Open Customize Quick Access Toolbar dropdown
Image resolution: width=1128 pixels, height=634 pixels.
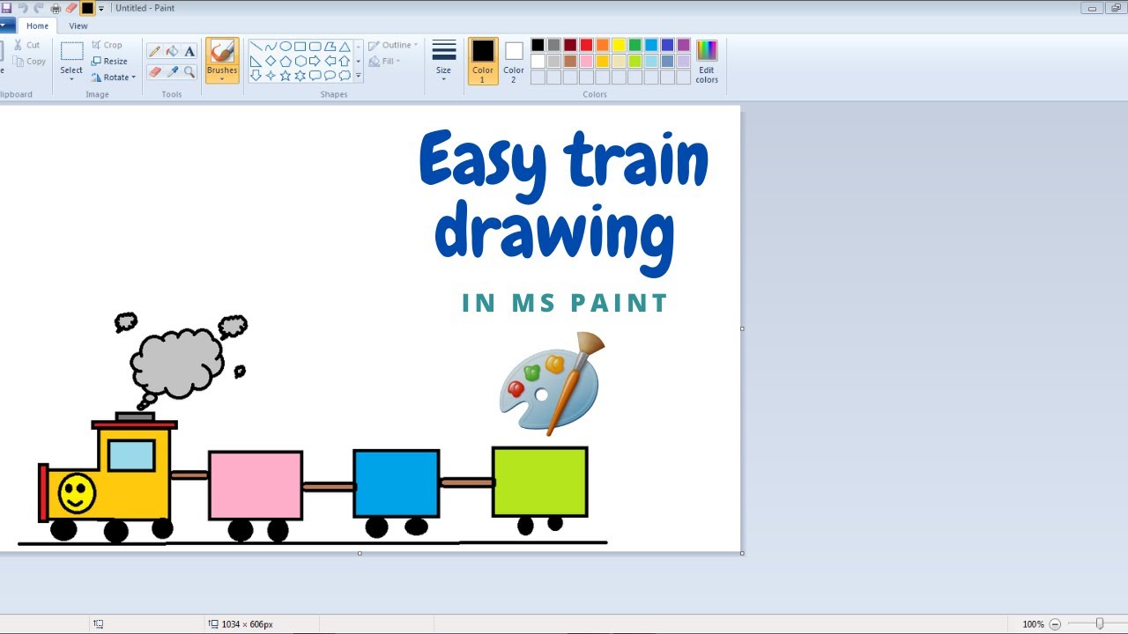[x=101, y=8]
